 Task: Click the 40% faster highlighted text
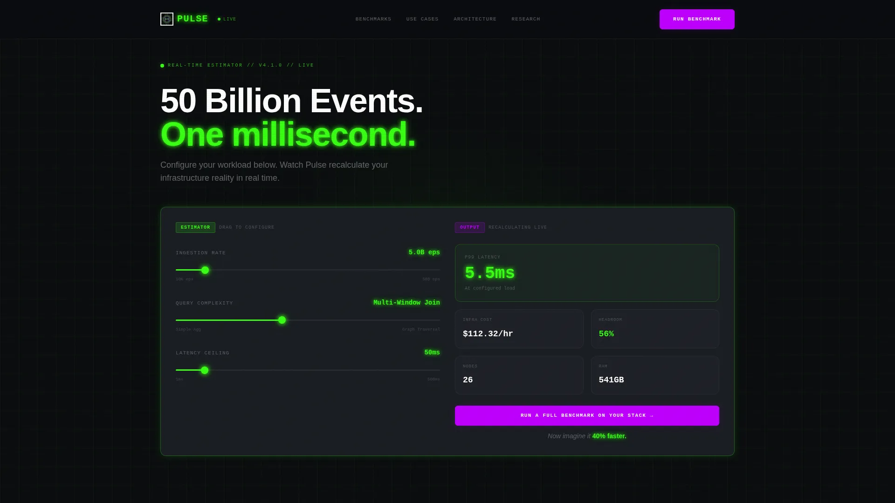609,436
